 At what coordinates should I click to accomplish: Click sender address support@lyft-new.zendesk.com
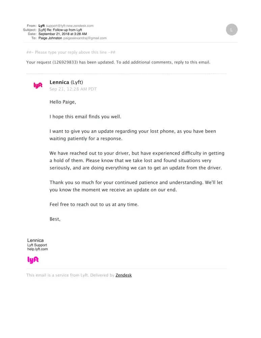tap(70, 26)
